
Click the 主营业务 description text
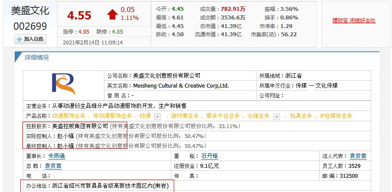(x=119, y=106)
